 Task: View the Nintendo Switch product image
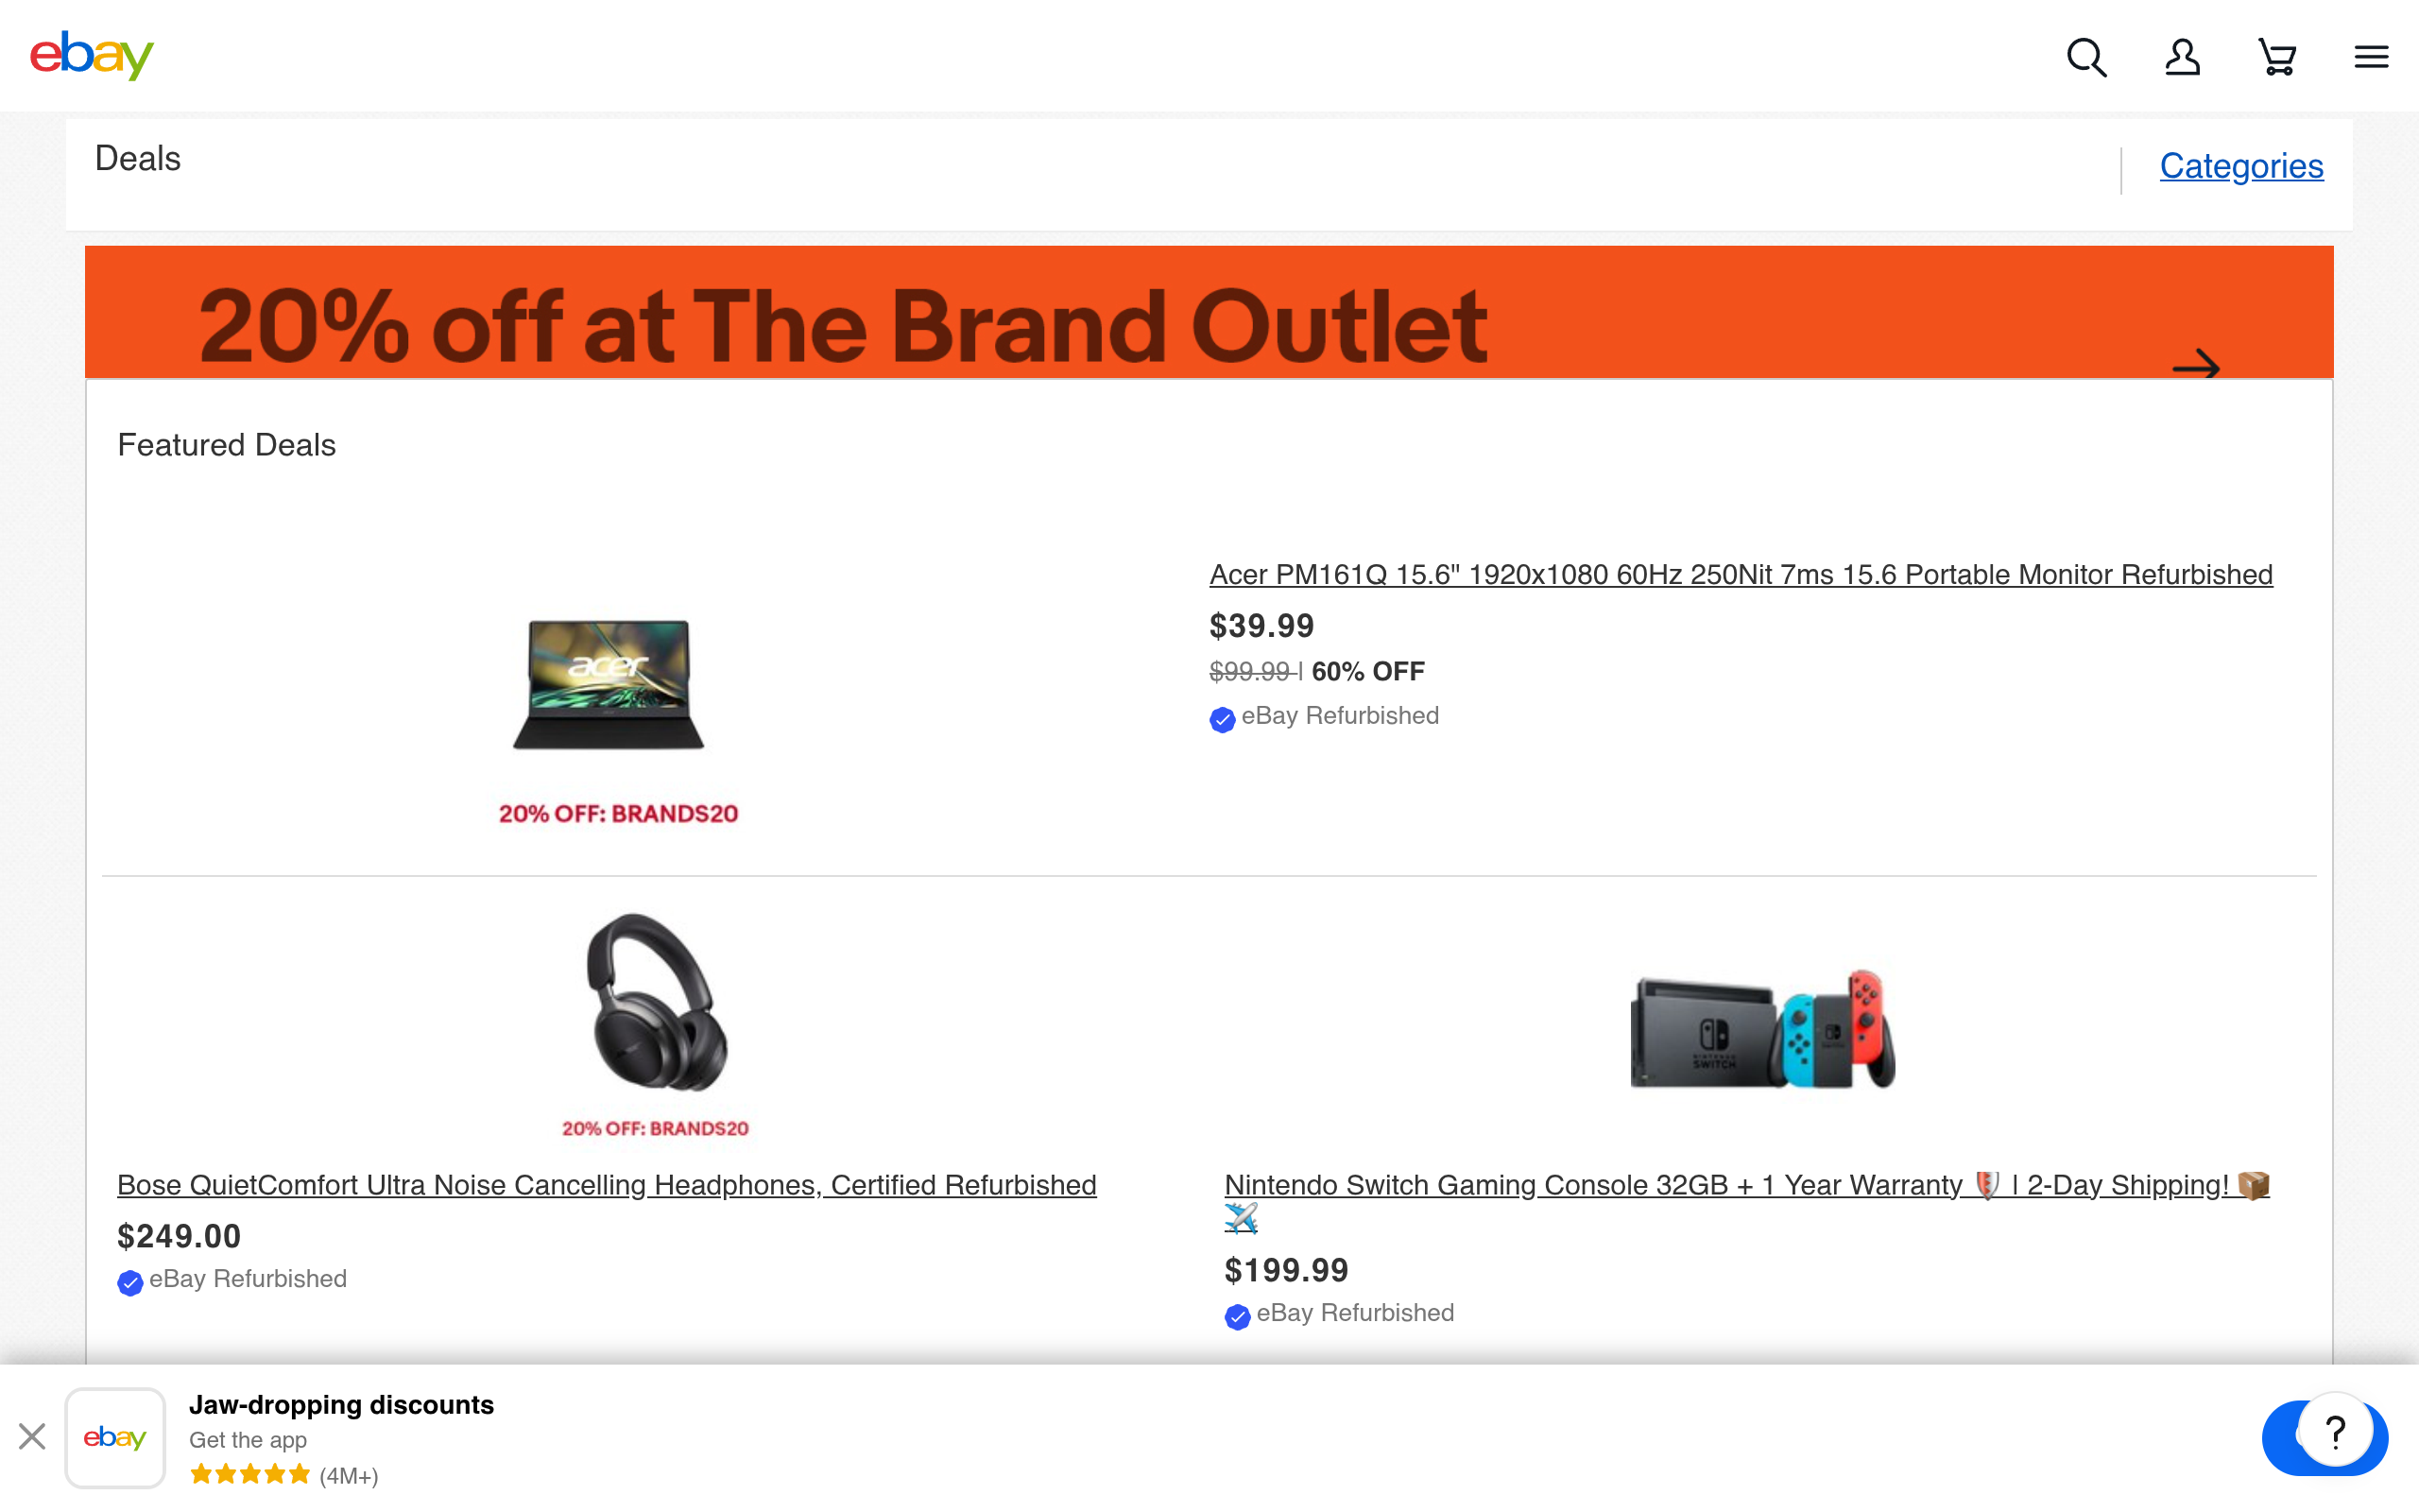[1762, 1029]
